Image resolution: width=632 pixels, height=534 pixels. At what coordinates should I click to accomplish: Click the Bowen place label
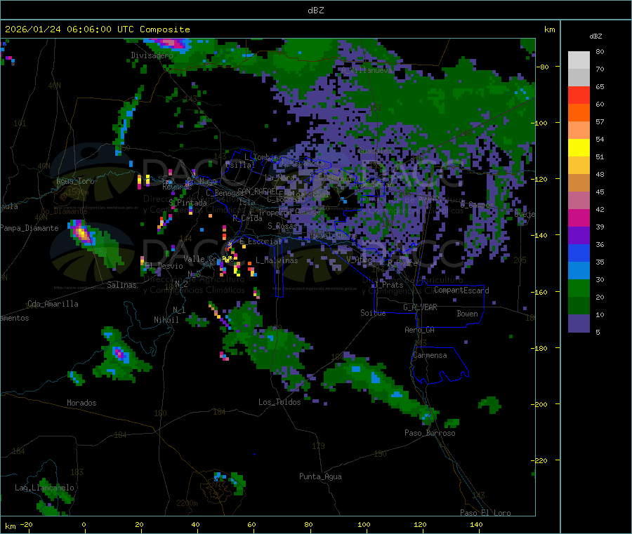467,314
